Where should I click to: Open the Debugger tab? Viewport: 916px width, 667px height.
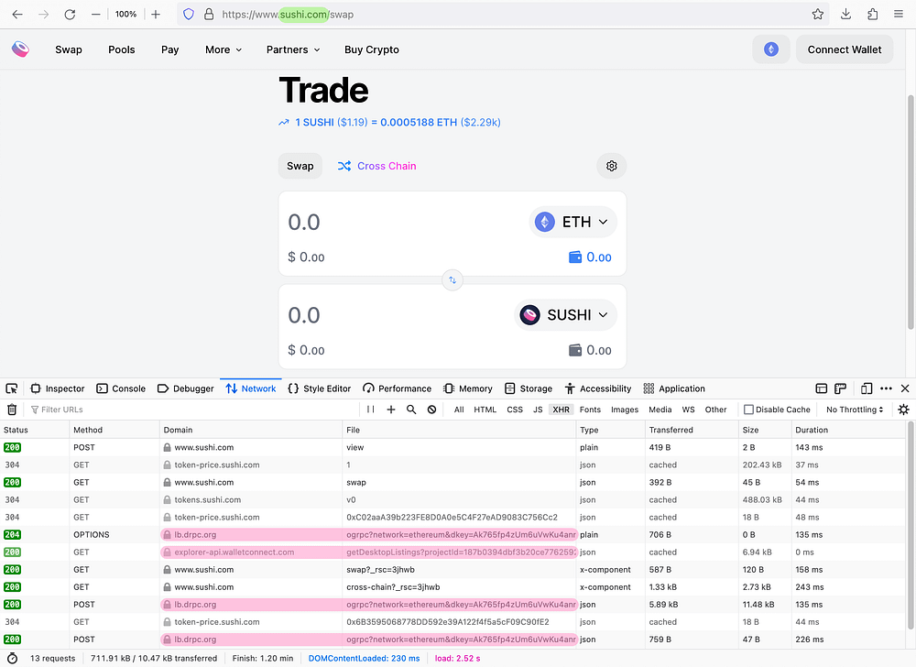(x=186, y=388)
